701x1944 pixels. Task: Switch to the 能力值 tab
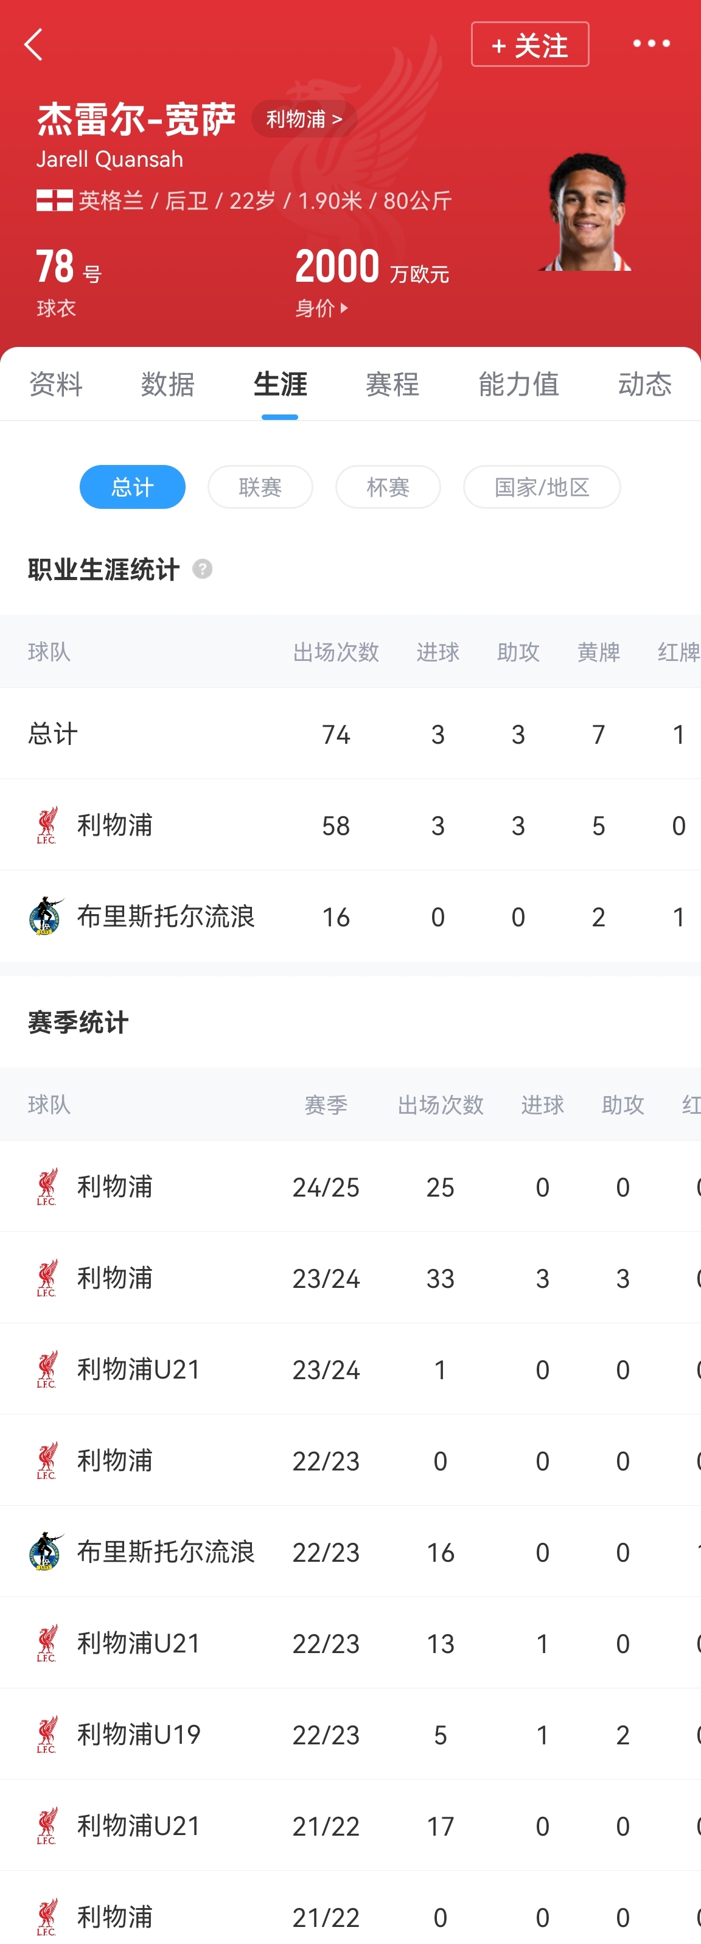click(x=518, y=384)
